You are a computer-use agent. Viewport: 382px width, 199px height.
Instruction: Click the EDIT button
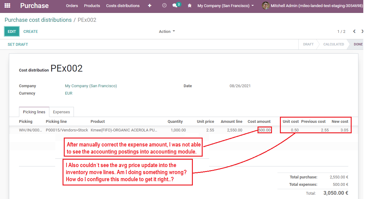click(x=12, y=31)
